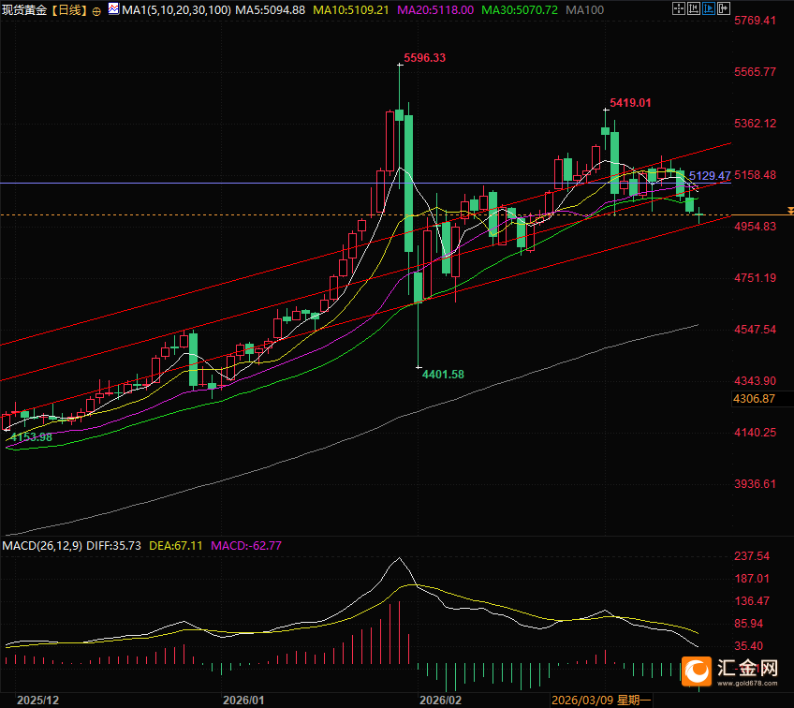Screen dimensions: 794x708
Task: Click the 现货黄金 symbol name
Action: click(x=24, y=10)
